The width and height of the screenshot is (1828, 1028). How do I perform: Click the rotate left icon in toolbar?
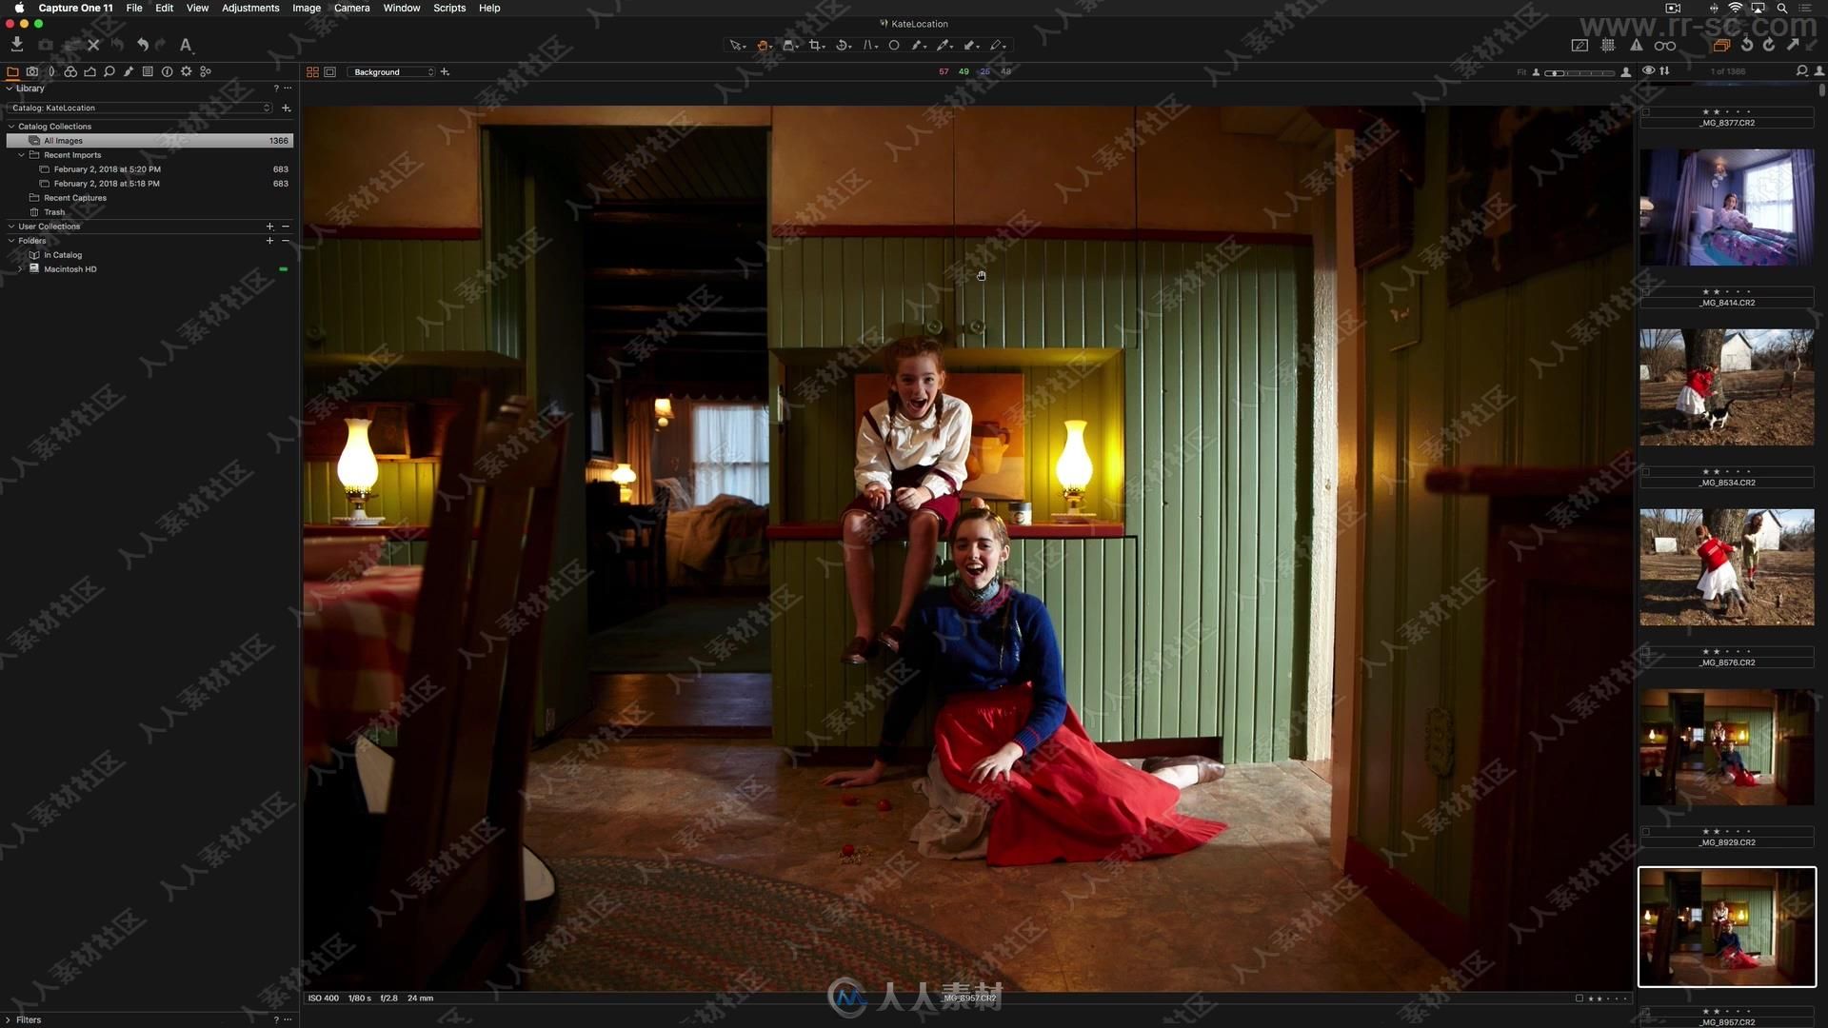click(x=1747, y=45)
